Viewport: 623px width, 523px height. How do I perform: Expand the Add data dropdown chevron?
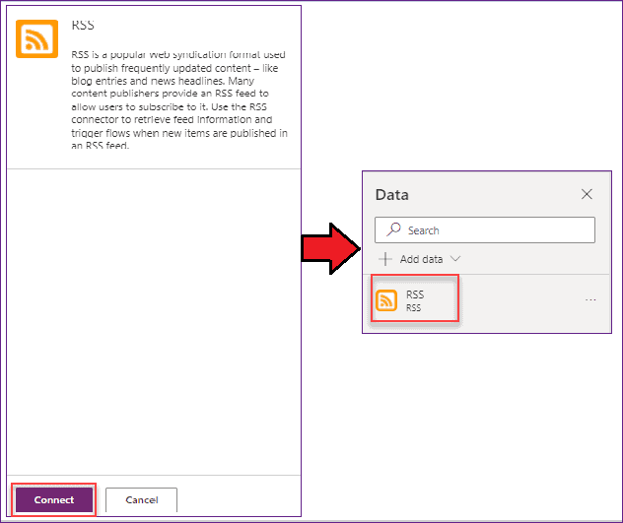pyautogui.click(x=455, y=259)
